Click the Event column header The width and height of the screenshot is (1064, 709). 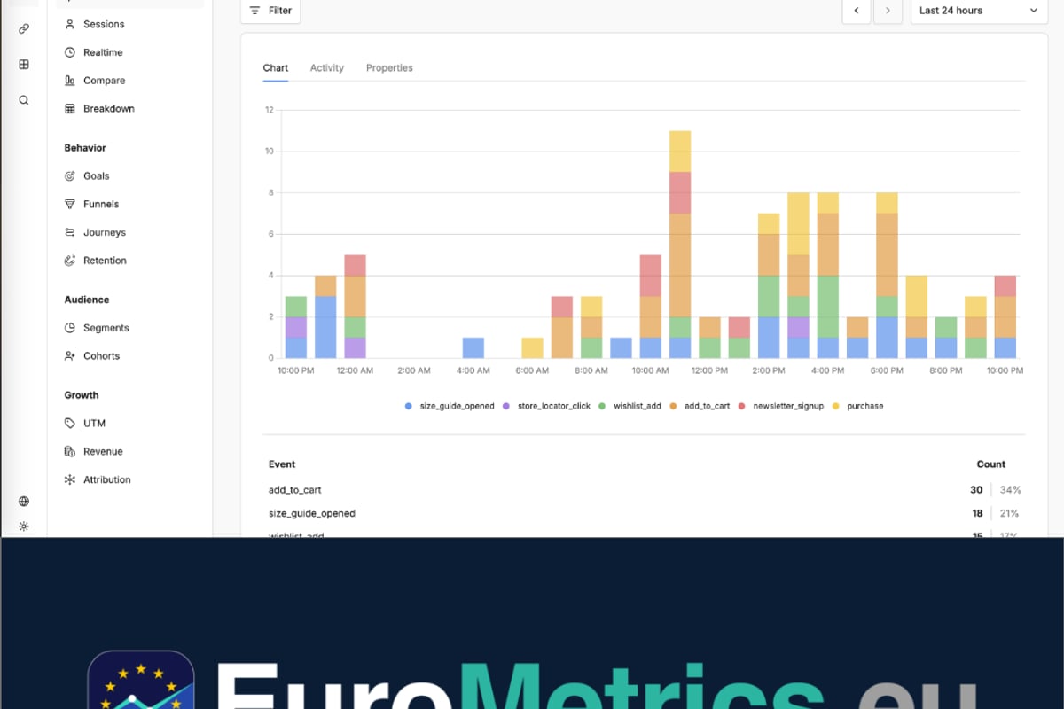pos(282,464)
